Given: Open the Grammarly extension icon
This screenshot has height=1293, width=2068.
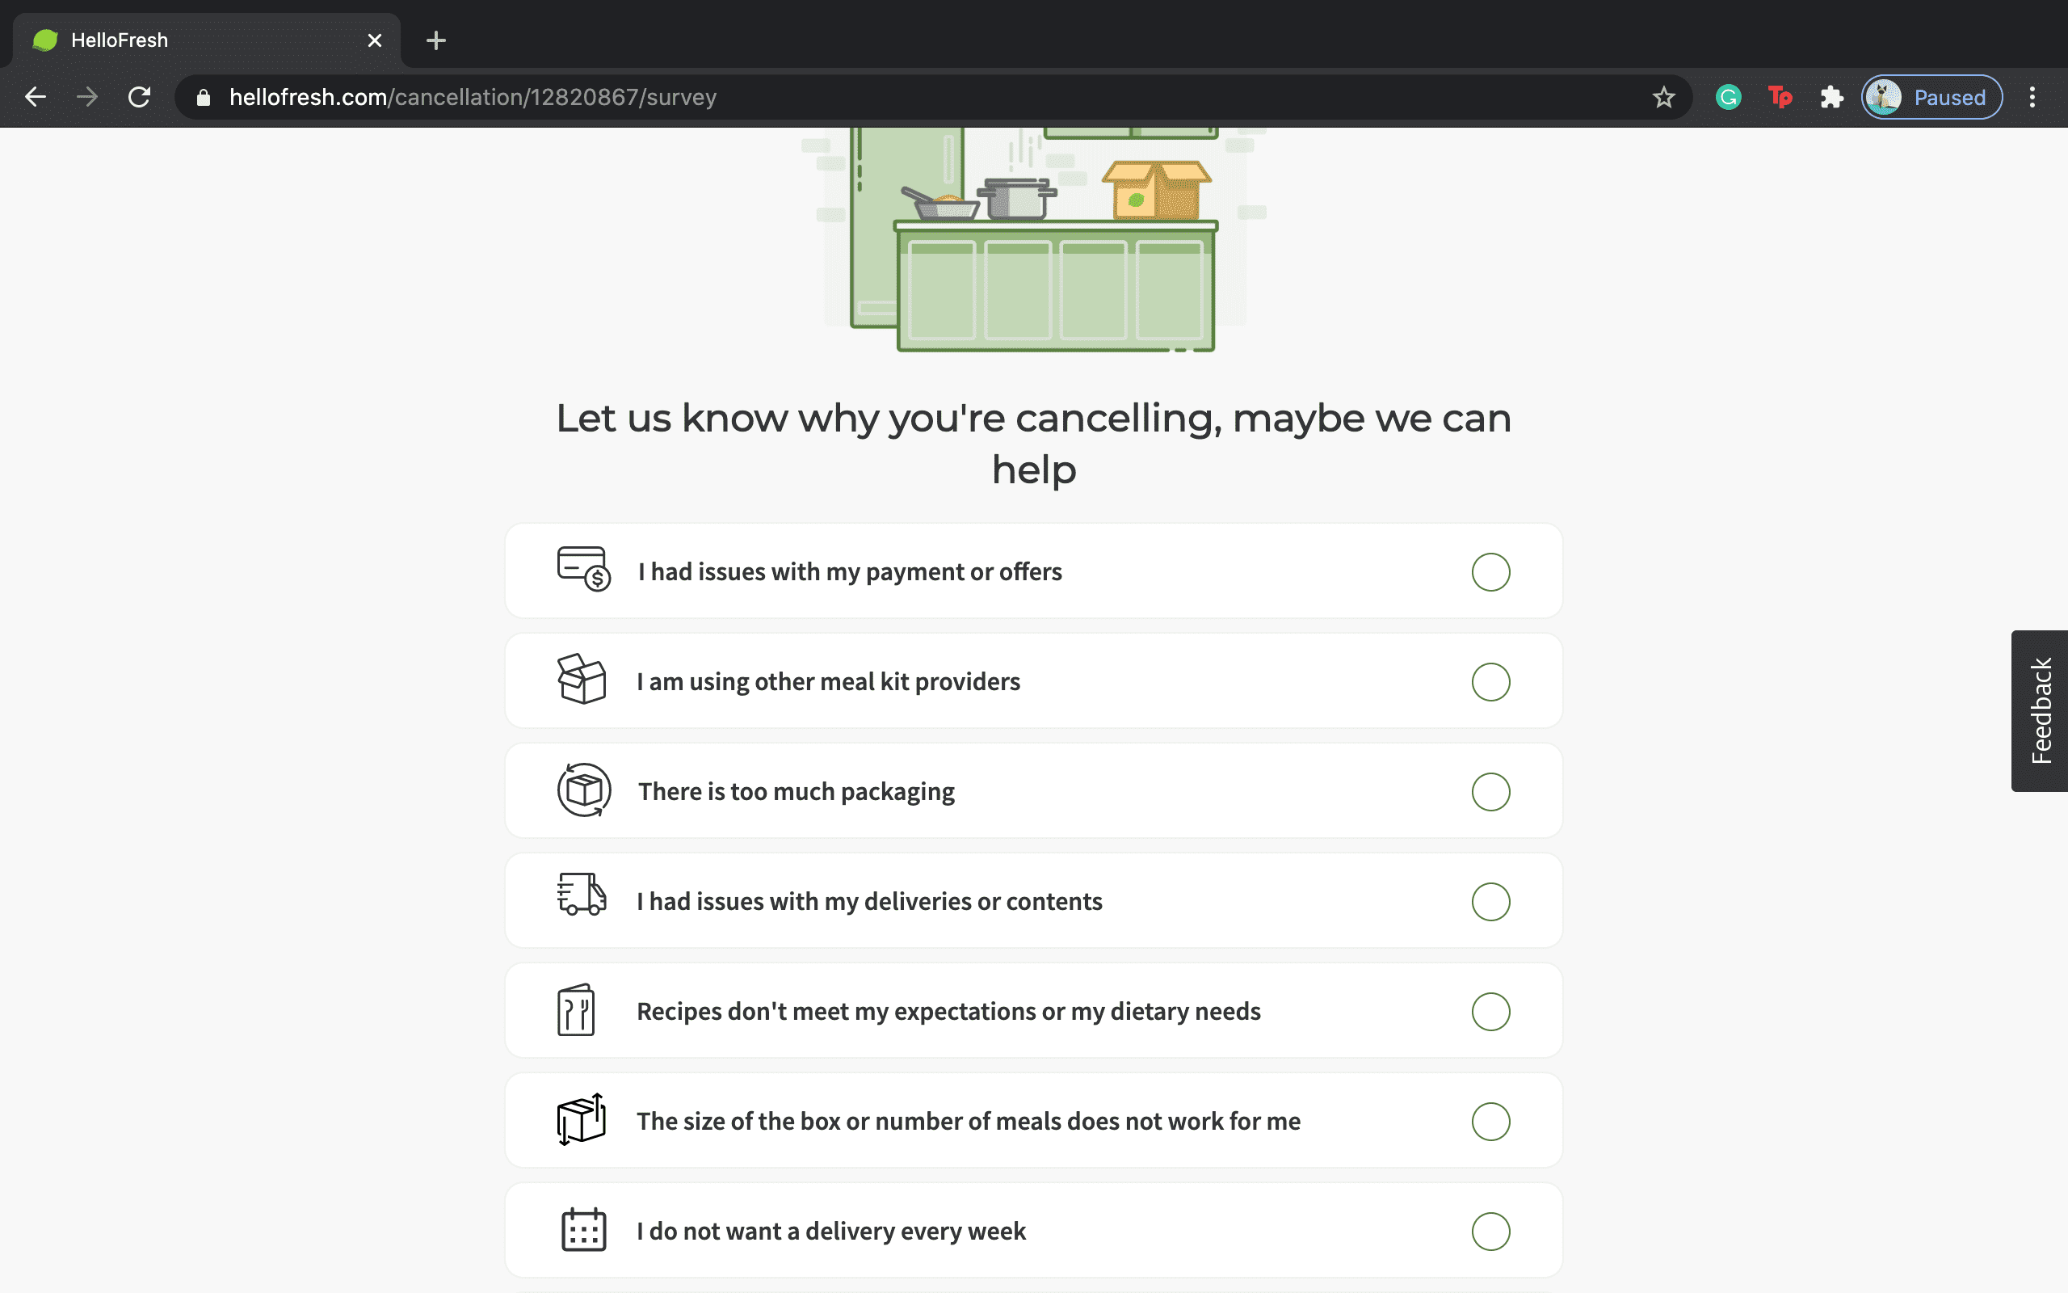Looking at the screenshot, I should [1727, 97].
